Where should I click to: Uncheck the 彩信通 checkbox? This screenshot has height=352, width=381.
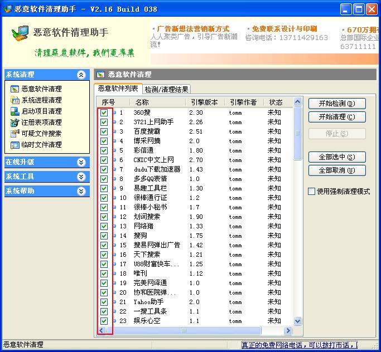pyautogui.click(x=104, y=150)
